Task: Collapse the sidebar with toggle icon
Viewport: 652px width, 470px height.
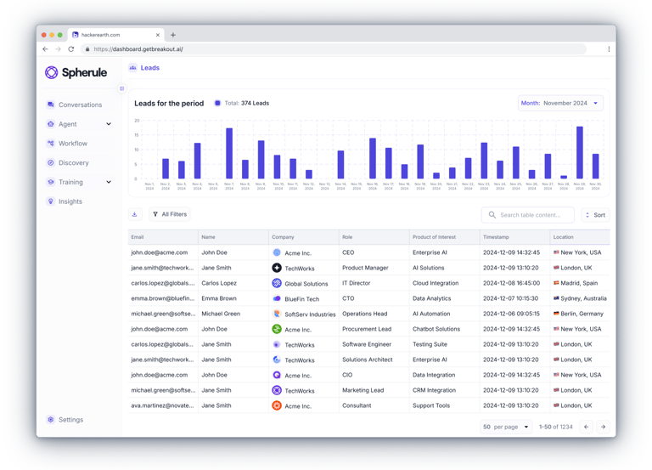Action: [122, 88]
